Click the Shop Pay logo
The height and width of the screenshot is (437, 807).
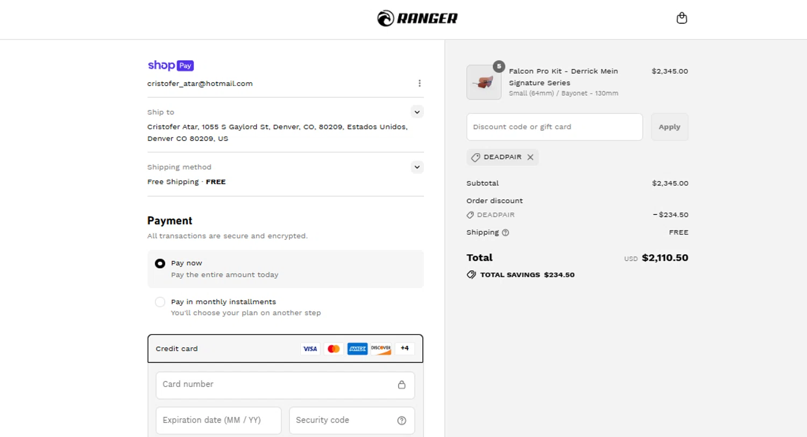pyautogui.click(x=171, y=65)
